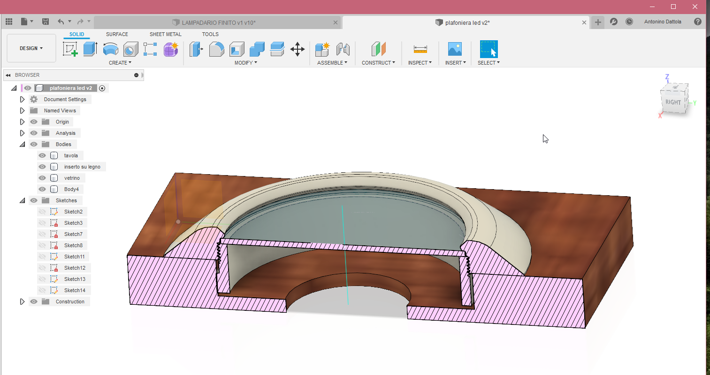The height and width of the screenshot is (375, 710).
Task: Open the data panel grid icon
Action: [x=9, y=22]
